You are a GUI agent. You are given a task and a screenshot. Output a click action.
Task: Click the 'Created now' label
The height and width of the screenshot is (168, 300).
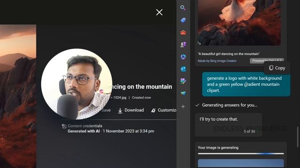pos(142,98)
